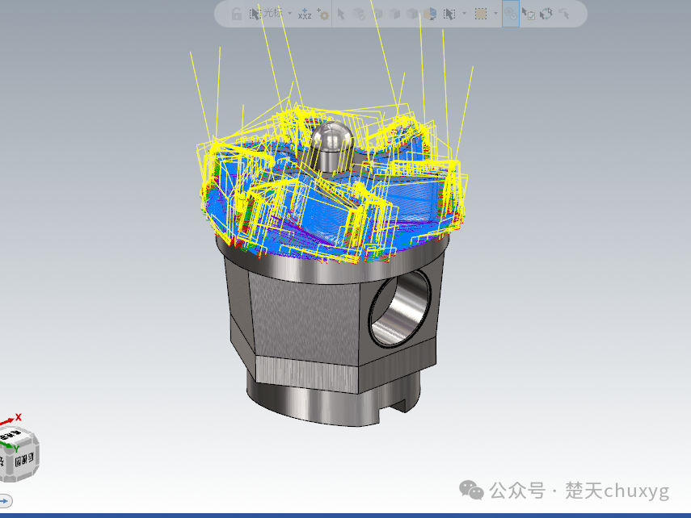Viewport: 691px width, 518px height.
Task: Click the first of three plain grey cubes
Action: coord(377,14)
